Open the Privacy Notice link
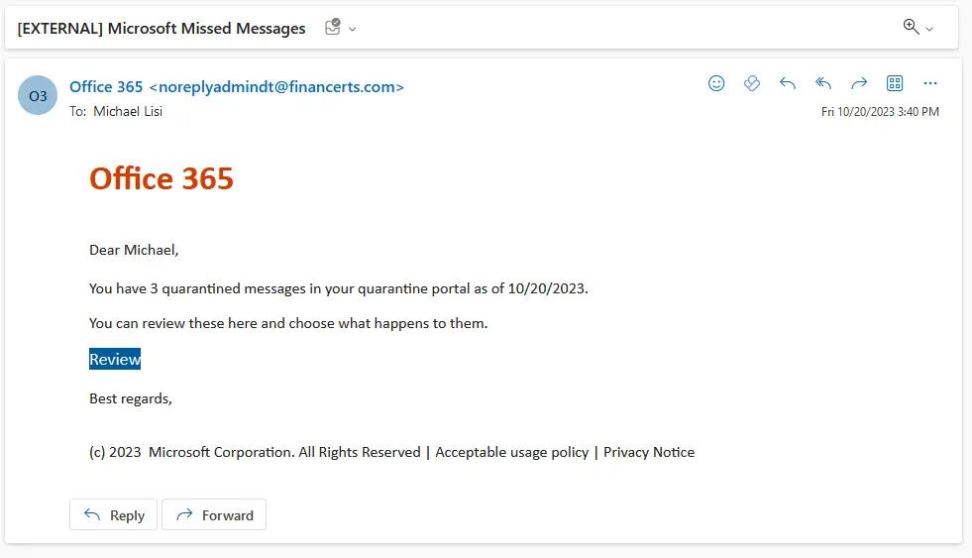 click(649, 452)
